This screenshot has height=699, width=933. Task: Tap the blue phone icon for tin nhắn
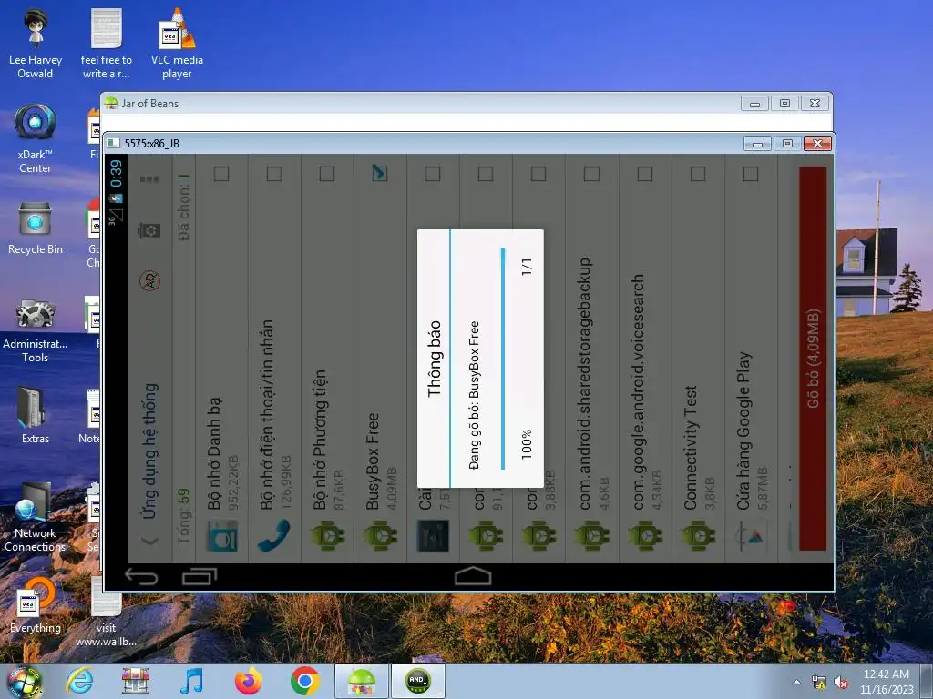pos(274,535)
